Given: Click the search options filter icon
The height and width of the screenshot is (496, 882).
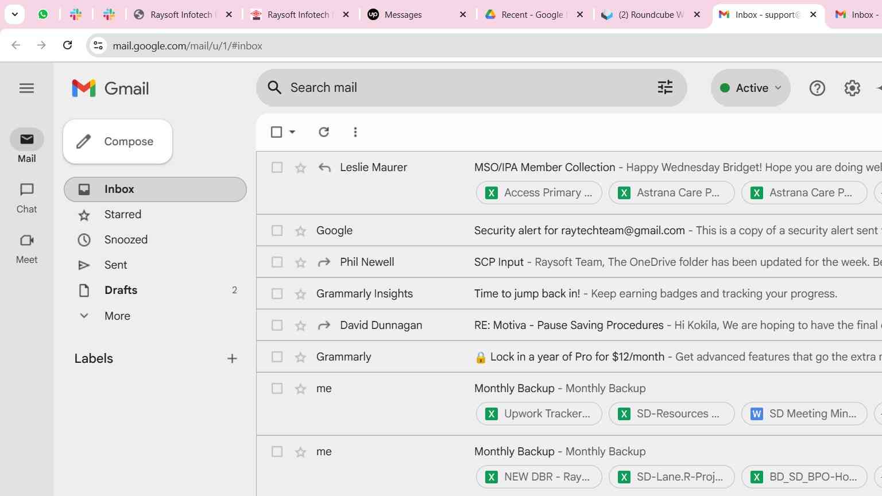Looking at the screenshot, I should point(665,87).
